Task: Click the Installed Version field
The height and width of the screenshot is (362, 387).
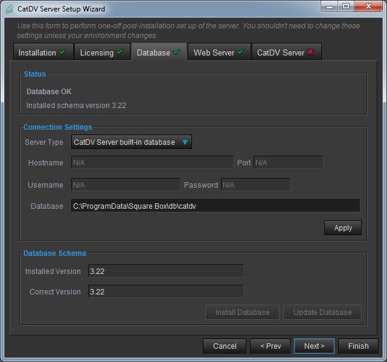Action: pos(166,271)
